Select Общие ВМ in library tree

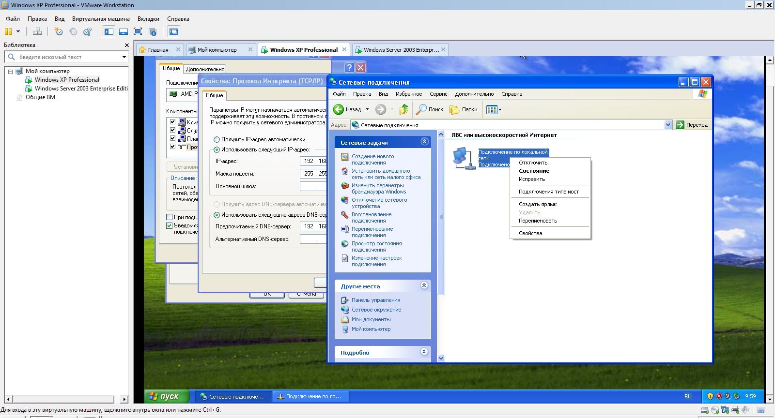40,97
